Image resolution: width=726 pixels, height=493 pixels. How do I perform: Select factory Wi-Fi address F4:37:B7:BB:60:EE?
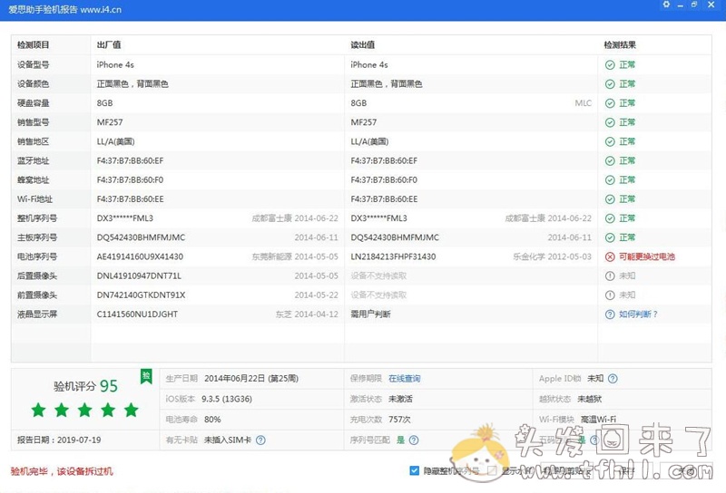click(x=130, y=198)
